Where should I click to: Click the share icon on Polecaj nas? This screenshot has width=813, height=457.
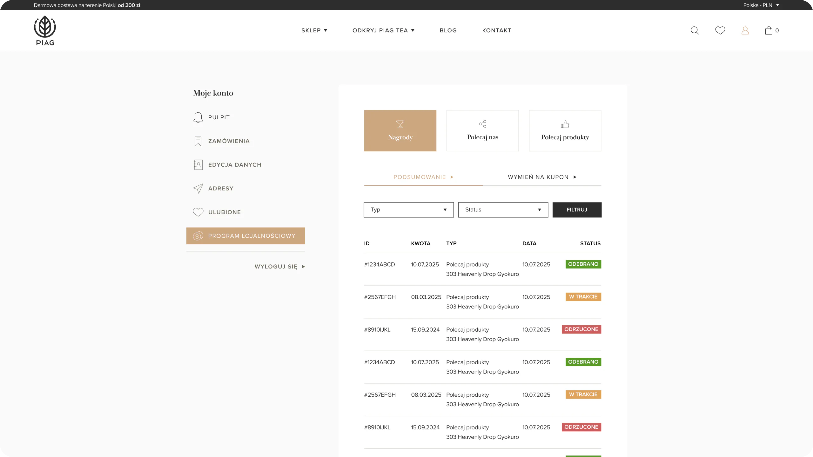[x=483, y=124]
